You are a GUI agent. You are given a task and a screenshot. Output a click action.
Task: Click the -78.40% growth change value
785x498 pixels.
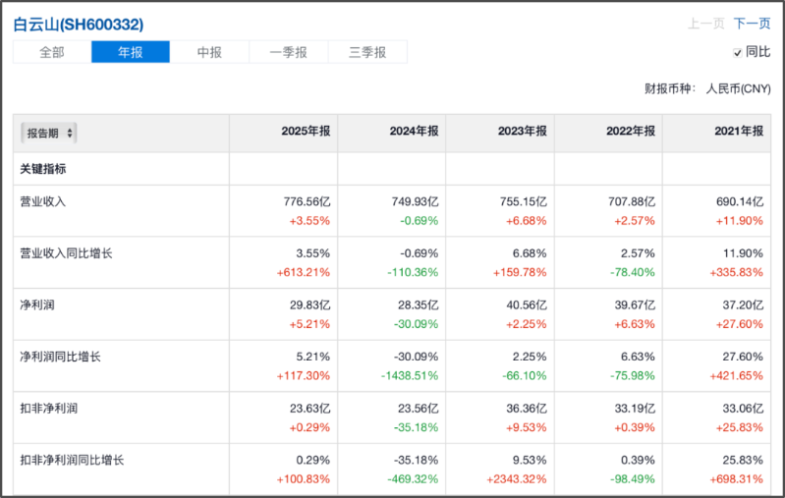pyautogui.click(x=633, y=273)
